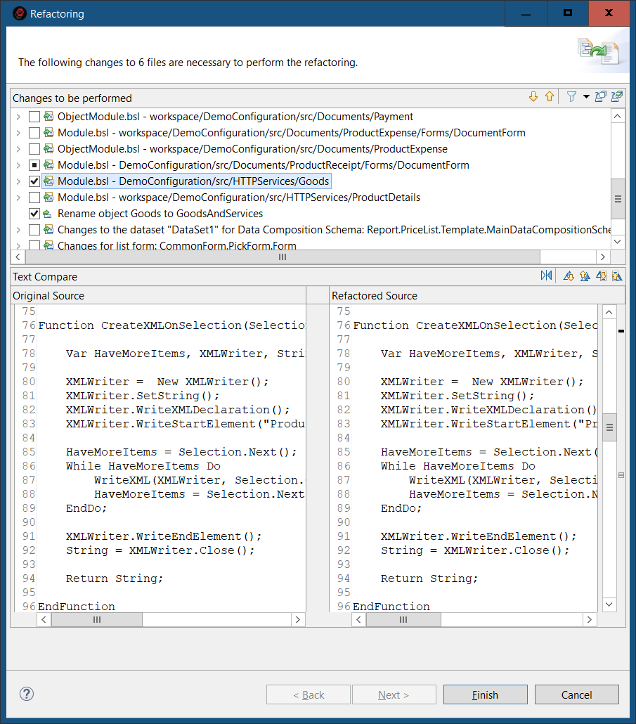
Task: Click the swap left and right view icon
Action: (546, 276)
